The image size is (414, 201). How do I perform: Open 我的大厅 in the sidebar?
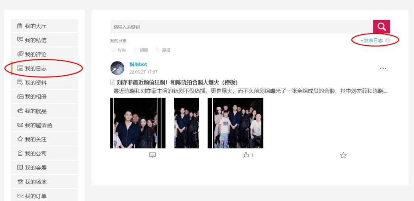point(44,26)
